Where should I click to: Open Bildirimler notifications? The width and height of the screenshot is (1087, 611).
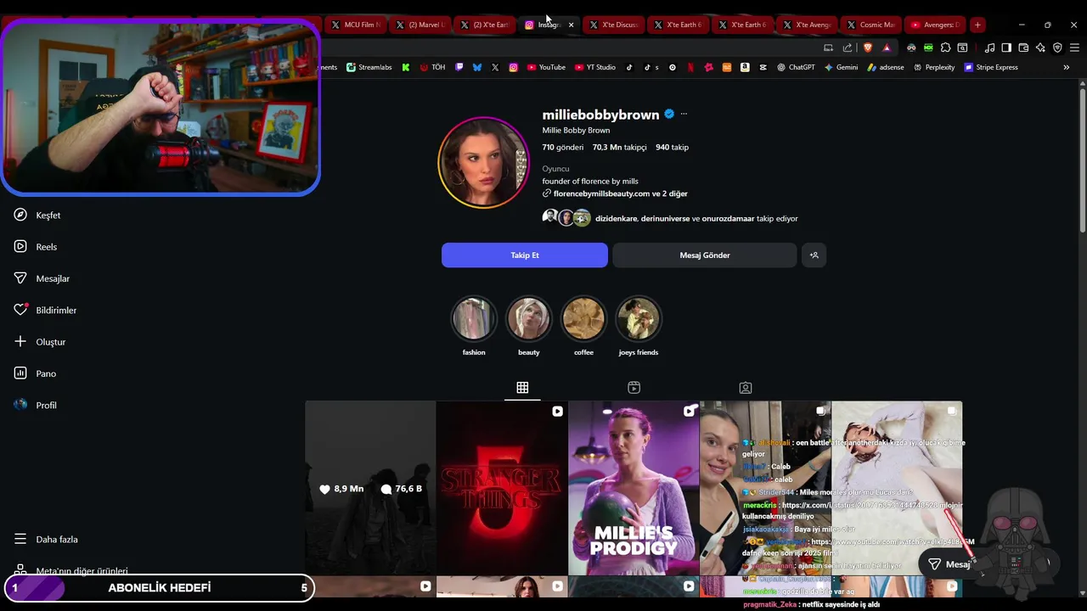(x=45, y=311)
